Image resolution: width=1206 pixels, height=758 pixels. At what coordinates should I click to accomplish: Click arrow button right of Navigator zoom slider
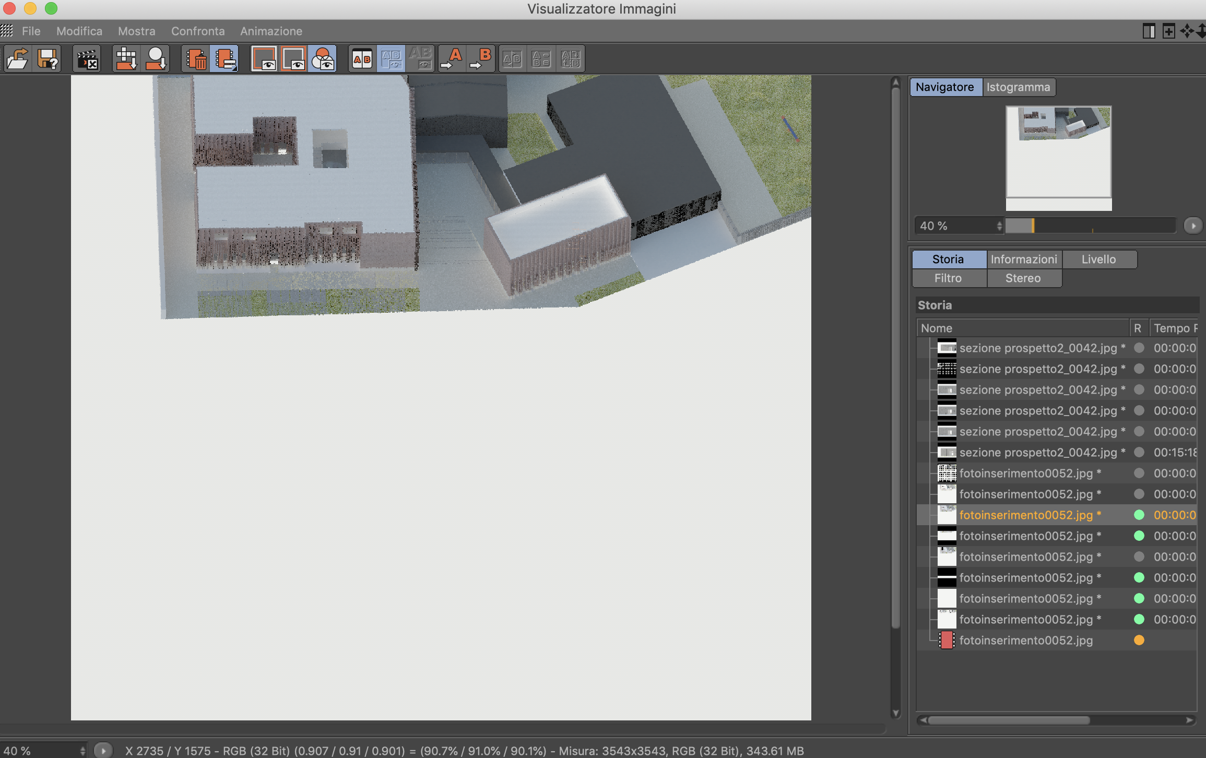tap(1192, 226)
